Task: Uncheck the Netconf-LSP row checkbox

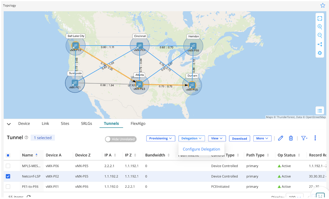Action: 8,176
